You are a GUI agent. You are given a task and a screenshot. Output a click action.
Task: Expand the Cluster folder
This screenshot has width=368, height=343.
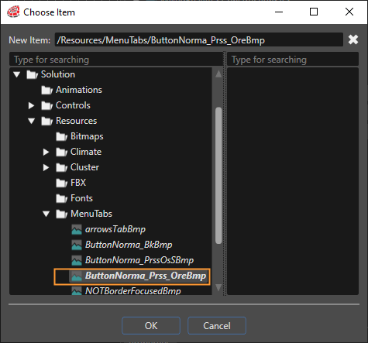tap(46, 167)
